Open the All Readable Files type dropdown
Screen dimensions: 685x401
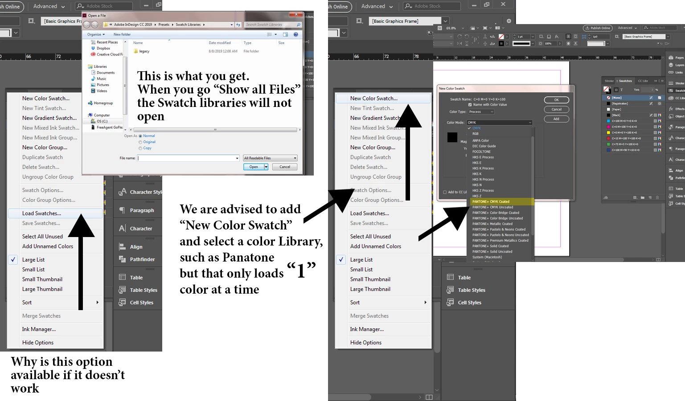270,158
